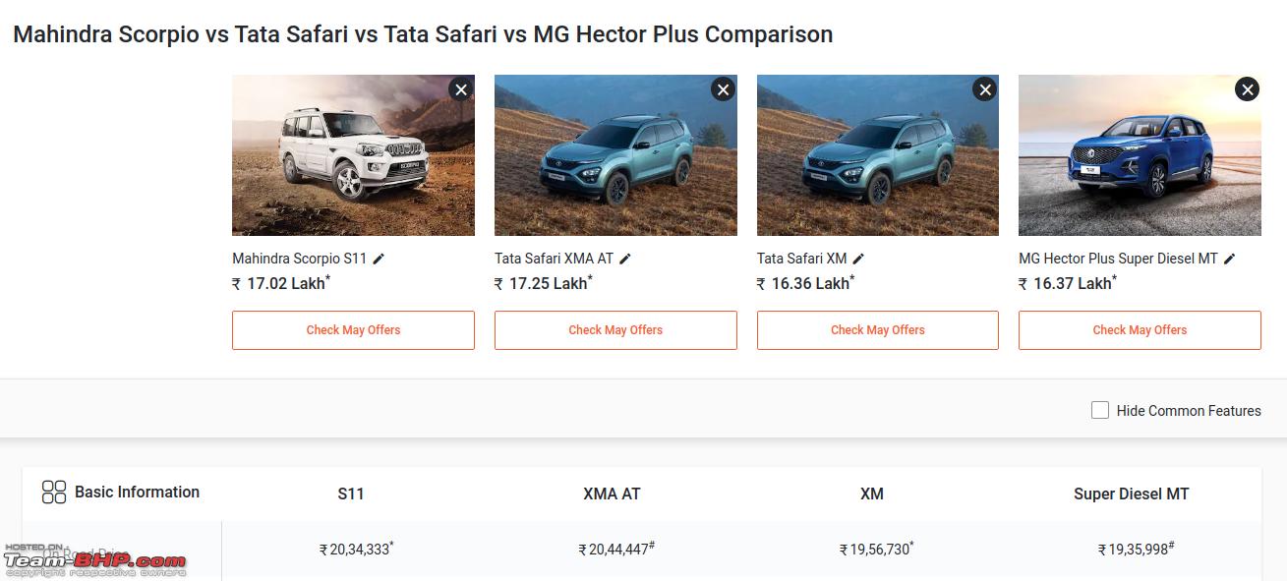Open the MG Hector Plus blue car image

click(1140, 155)
